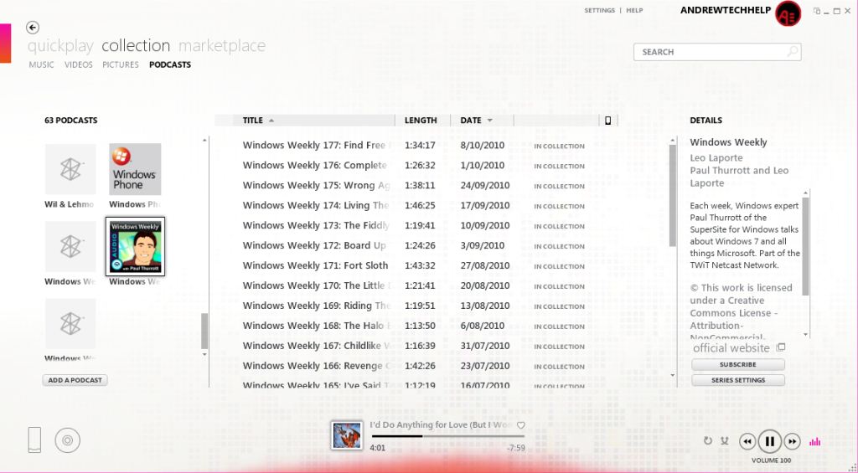Select the Windows Phone podcast thumbnail

(135, 169)
